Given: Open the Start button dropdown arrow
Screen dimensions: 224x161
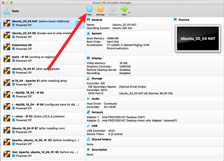Looking at the screenshot, I should point(129,13).
